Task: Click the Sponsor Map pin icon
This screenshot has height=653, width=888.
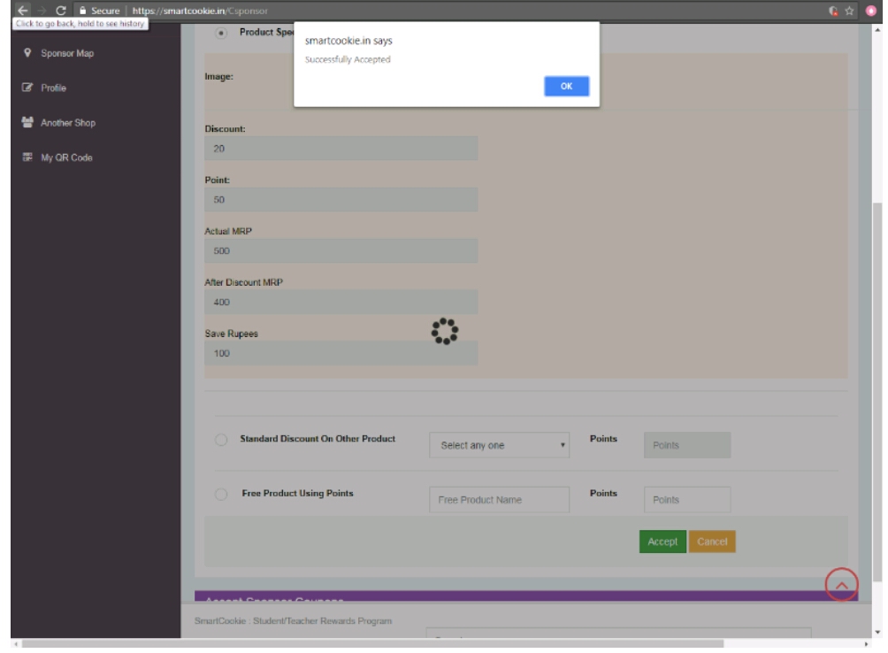Action: 26,54
